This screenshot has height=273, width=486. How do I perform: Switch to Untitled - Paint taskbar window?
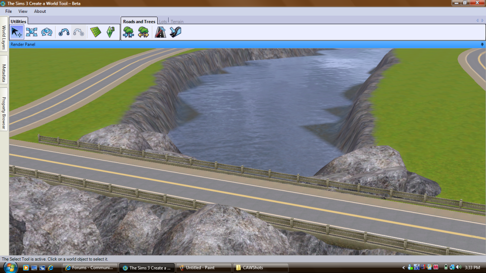click(x=204, y=268)
